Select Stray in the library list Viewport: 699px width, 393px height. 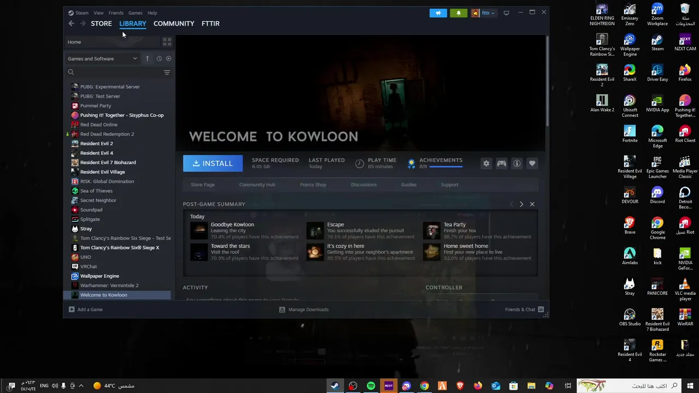[x=86, y=229]
